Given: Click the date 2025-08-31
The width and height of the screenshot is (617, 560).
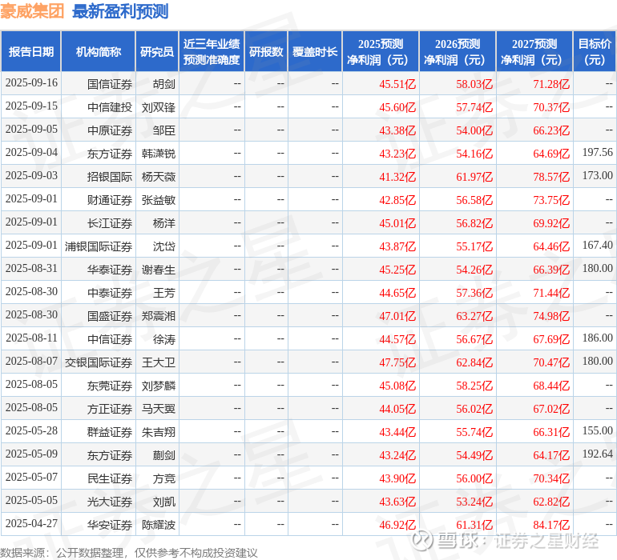Looking at the screenshot, I should point(31,269).
